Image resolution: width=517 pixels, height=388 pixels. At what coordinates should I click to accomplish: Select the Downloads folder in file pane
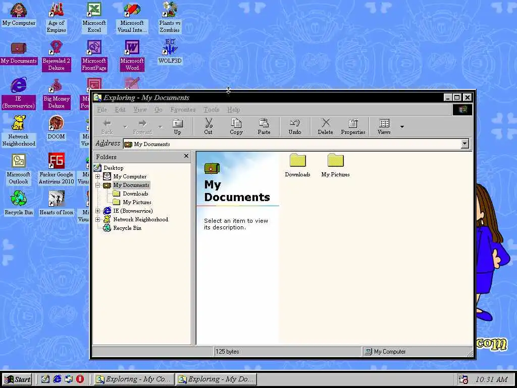pyautogui.click(x=298, y=166)
